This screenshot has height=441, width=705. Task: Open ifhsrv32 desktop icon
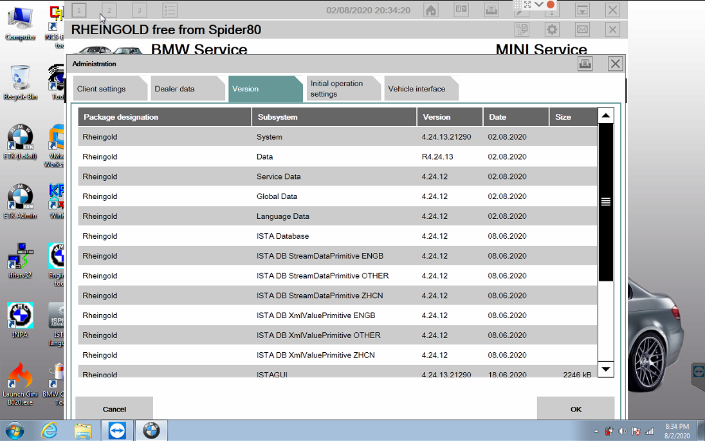[20, 261]
